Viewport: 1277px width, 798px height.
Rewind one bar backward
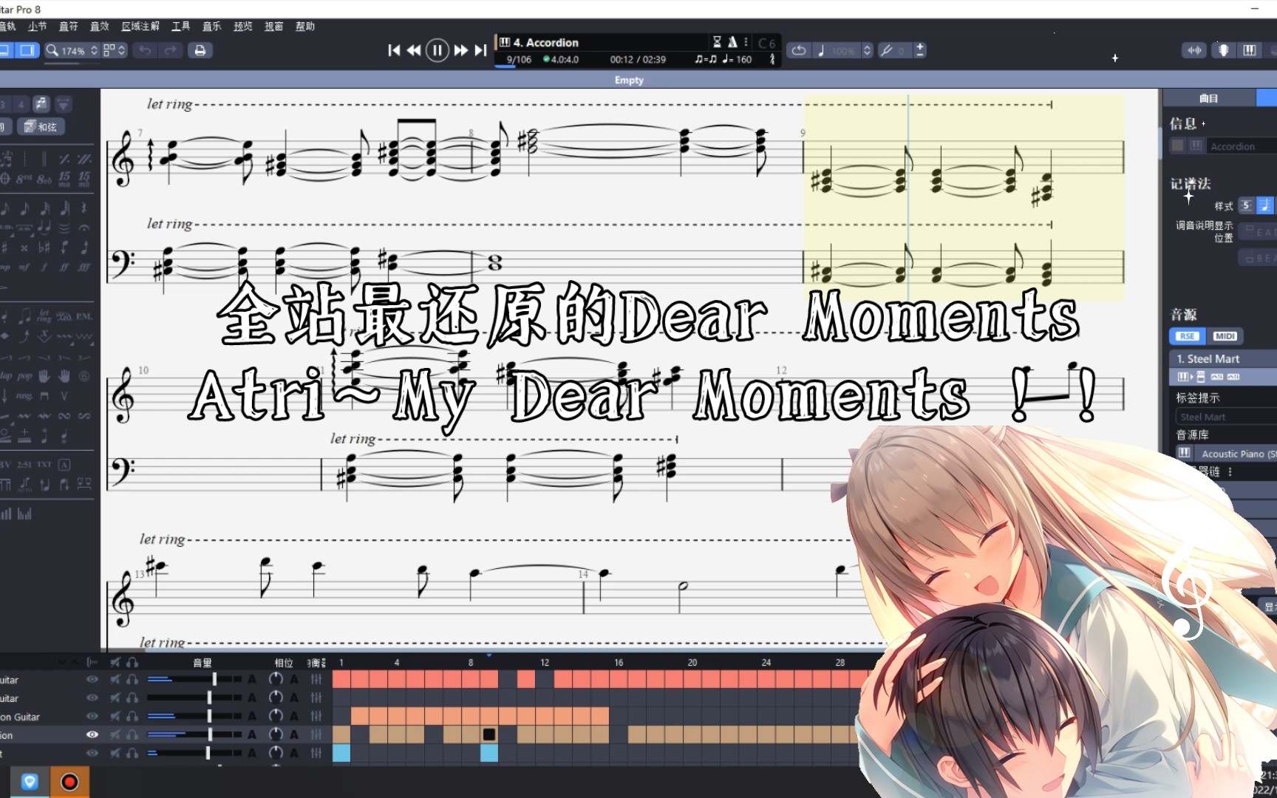click(x=414, y=50)
